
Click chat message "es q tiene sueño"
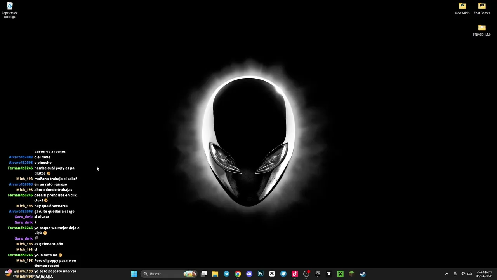[x=49, y=244]
